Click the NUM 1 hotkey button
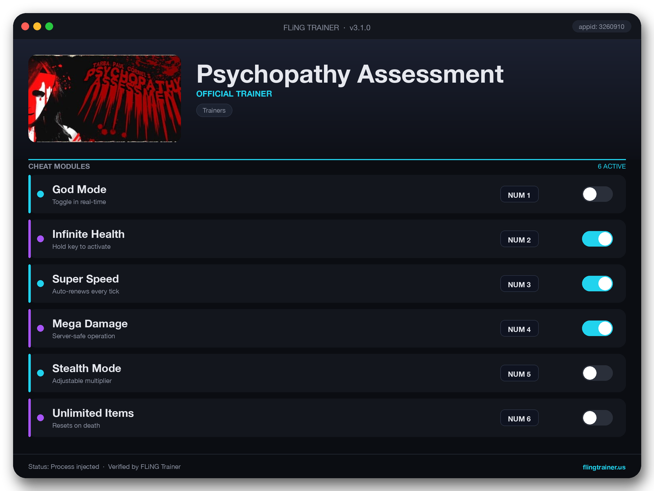 [x=519, y=194]
